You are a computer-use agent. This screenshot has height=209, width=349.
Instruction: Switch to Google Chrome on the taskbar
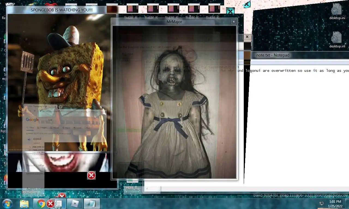pyautogui.click(x=41, y=204)
